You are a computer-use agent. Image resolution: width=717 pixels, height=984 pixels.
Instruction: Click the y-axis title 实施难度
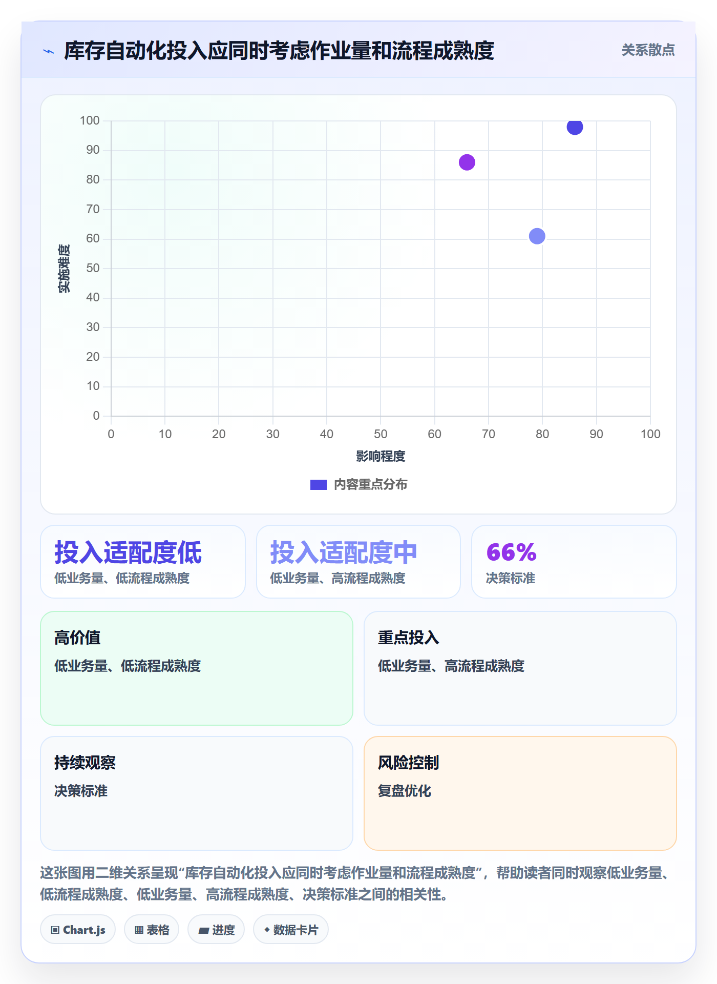coord(64,269)
